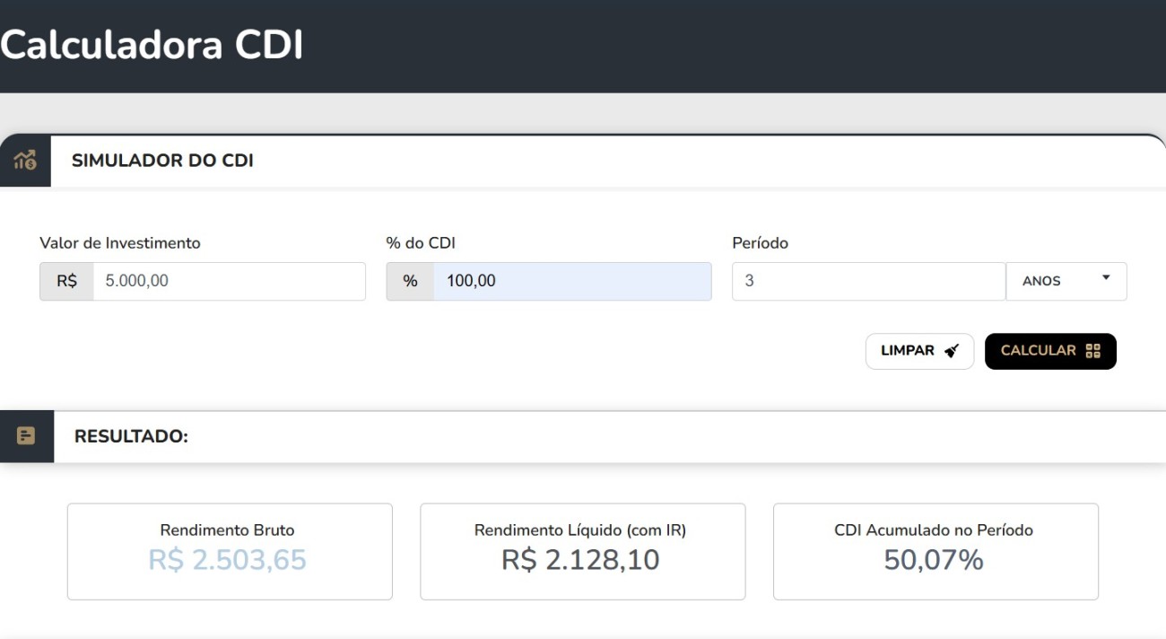Focus the Valor de Investimento input field
Image resolution: width=1166 pixels, height=639 pixels.
tap(229, 281)
